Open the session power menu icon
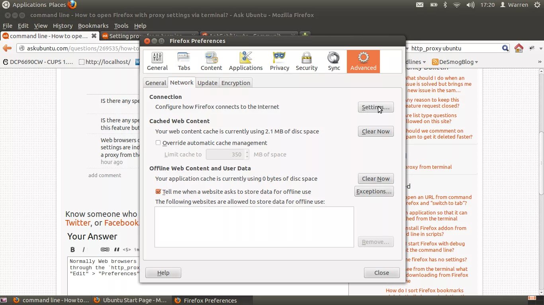This screenshot has width=544, height=305. point(537,5)
